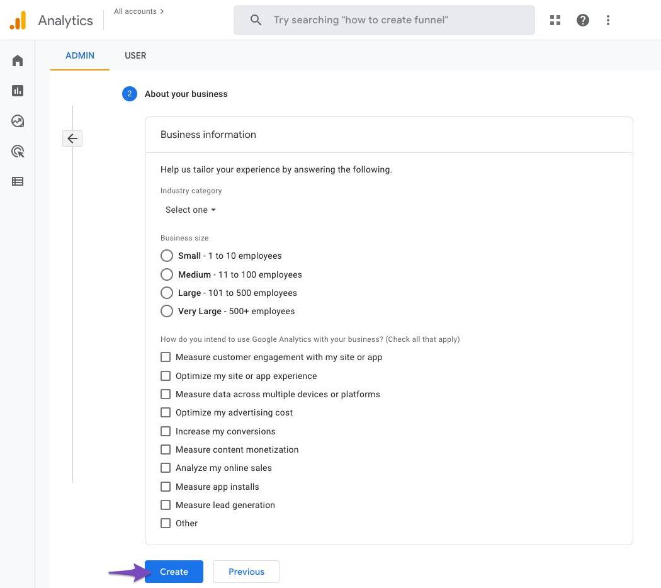Go back with the Previous button
This screenshot has width=661, height=588.
pyautogui.click(x=246, y=572)
